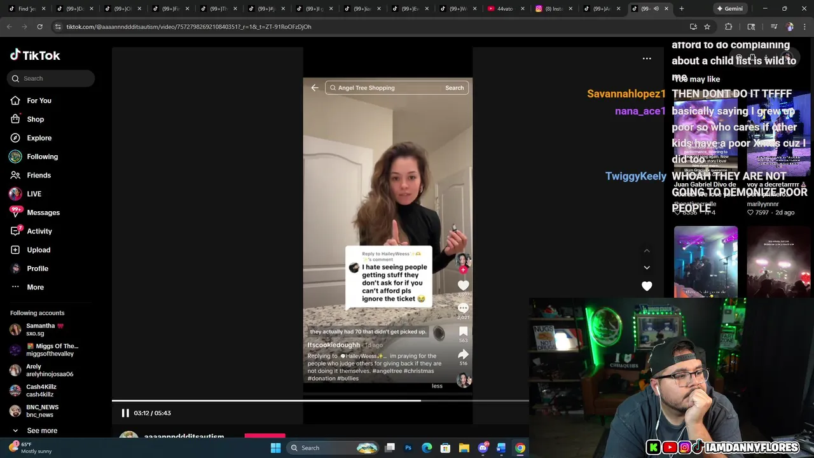This screenshot has height=458, width=814.
Task: Open File Explorer from taskbar
Action: coord(464,448)
